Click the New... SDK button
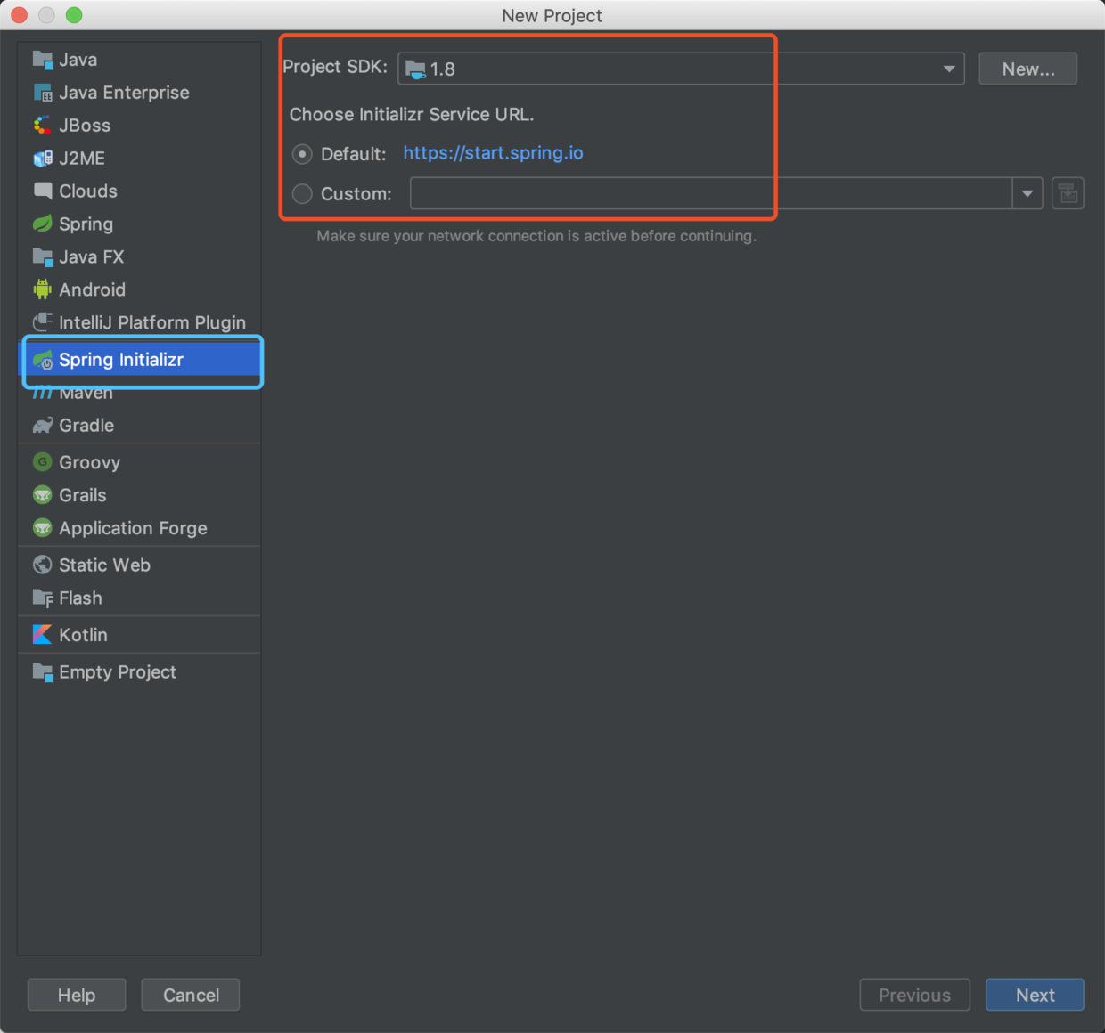The image size is (1105, 1033). click(x=1027, y=69)
